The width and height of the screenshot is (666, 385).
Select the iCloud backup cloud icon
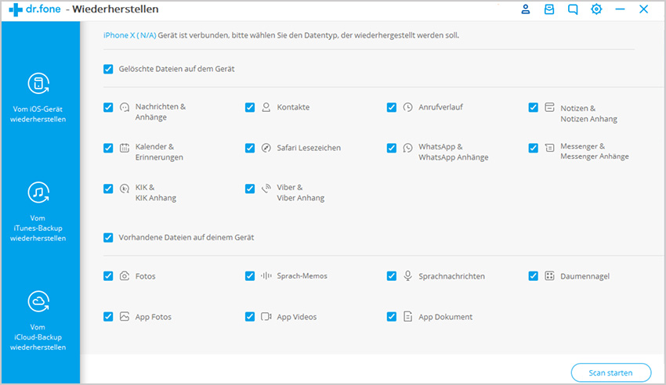[x=38, y=301]
